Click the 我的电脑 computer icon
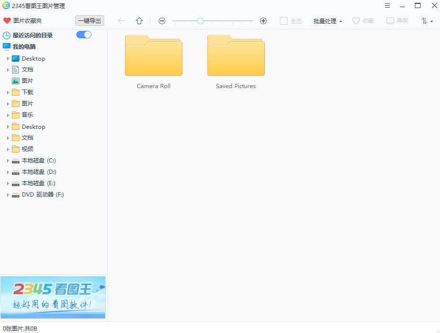 [x=7, y=46]
